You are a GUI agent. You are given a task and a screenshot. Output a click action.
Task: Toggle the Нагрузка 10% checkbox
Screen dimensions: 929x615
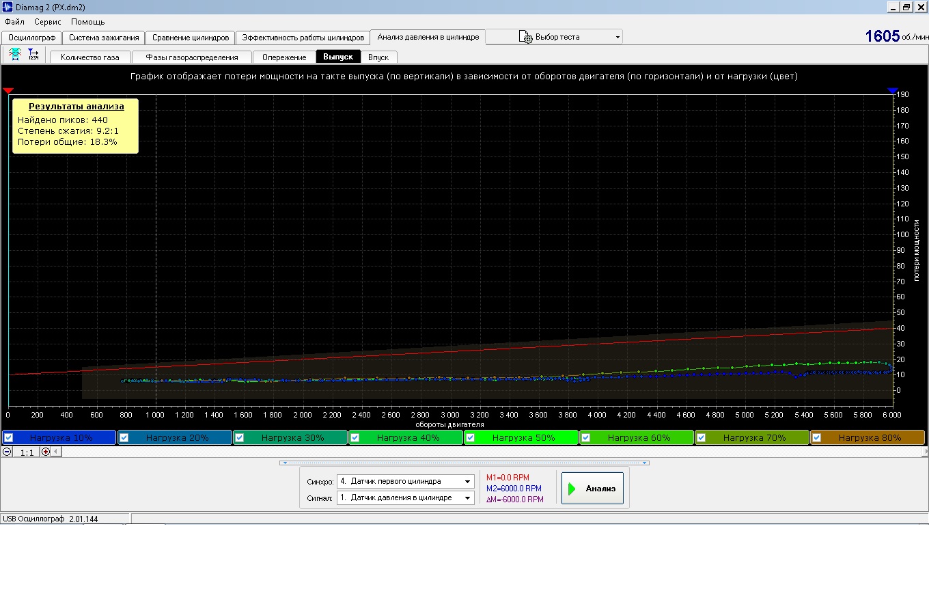tap(9, 437)
